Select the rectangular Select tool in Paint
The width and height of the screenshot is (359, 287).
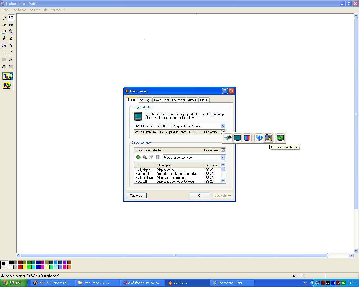11,18
